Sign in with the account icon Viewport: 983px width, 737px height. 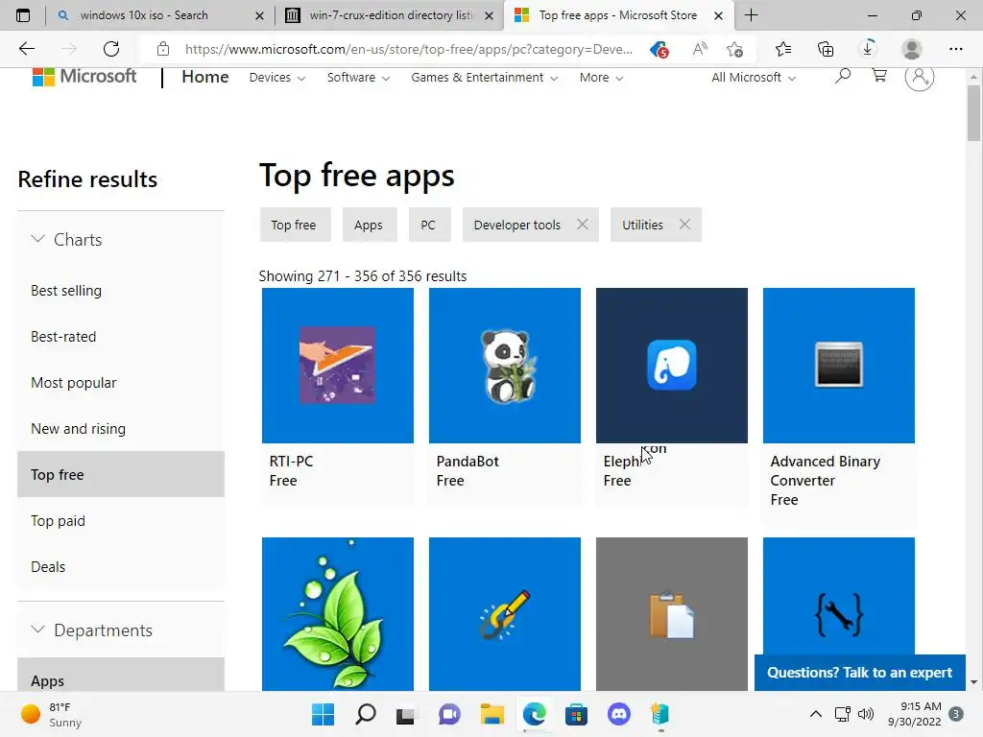tap(919, 77)
